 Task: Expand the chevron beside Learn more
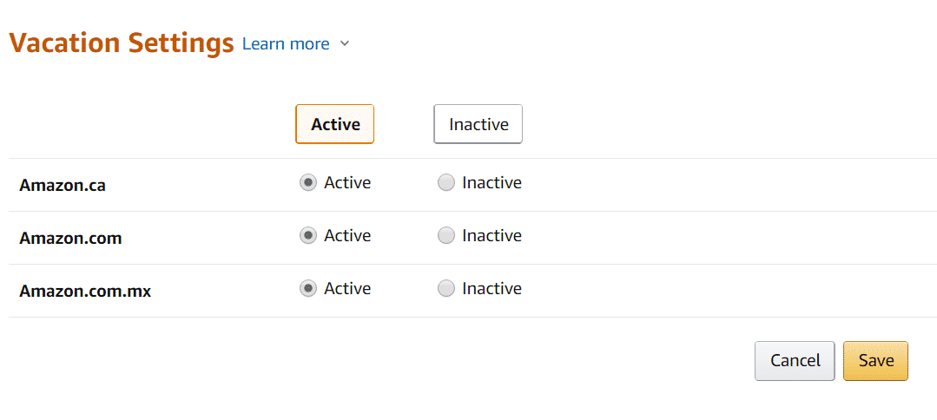[x=344, y=43]
